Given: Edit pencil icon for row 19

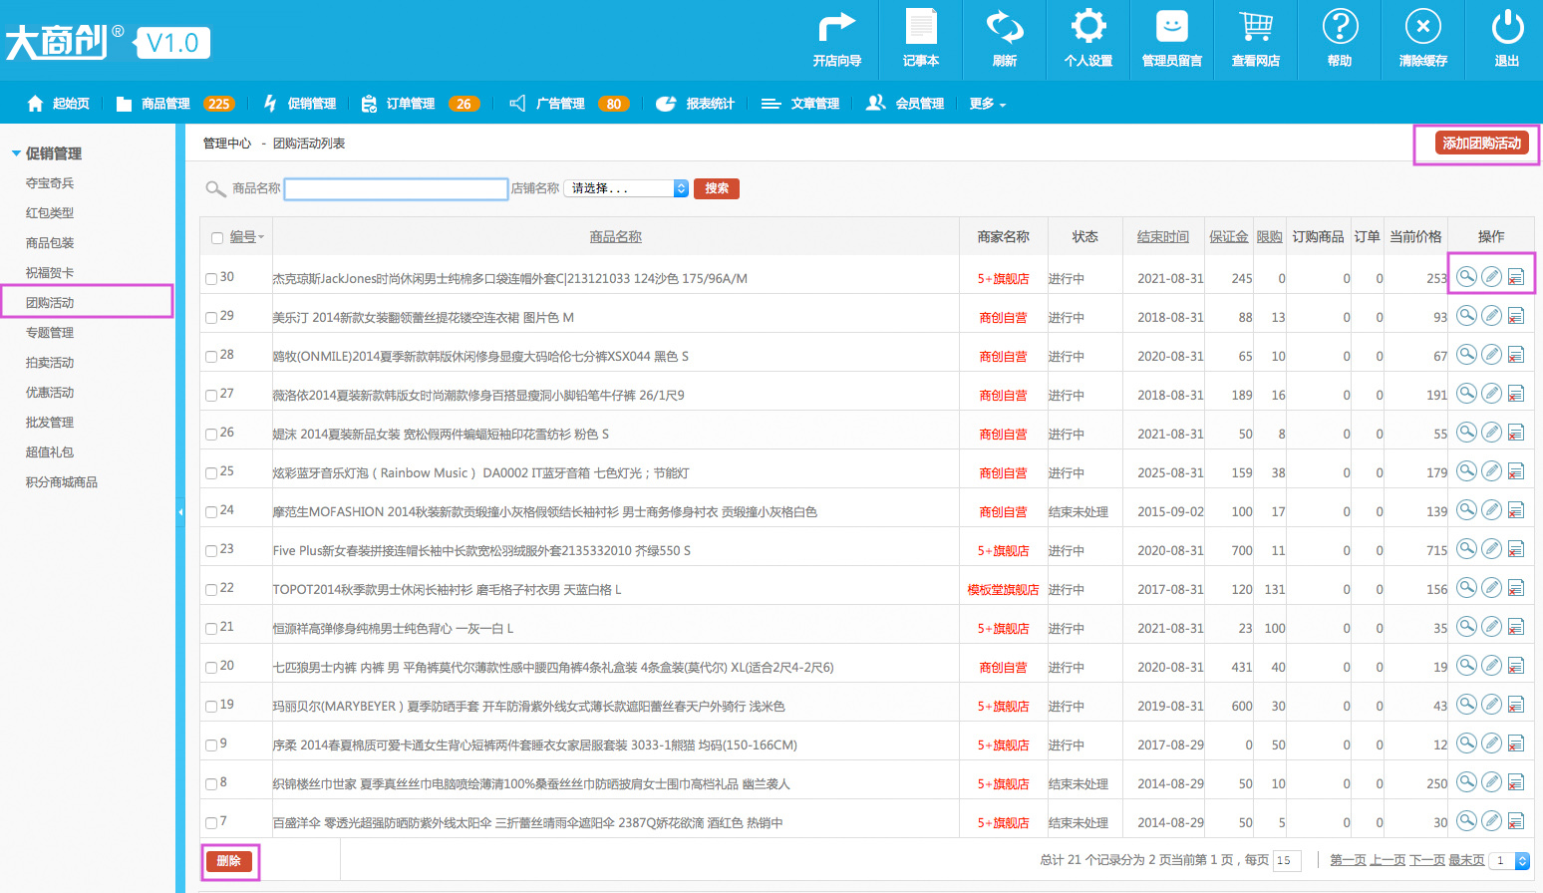Looking at the screenshot, I should pyautogui.click(x=1491, y=704).
